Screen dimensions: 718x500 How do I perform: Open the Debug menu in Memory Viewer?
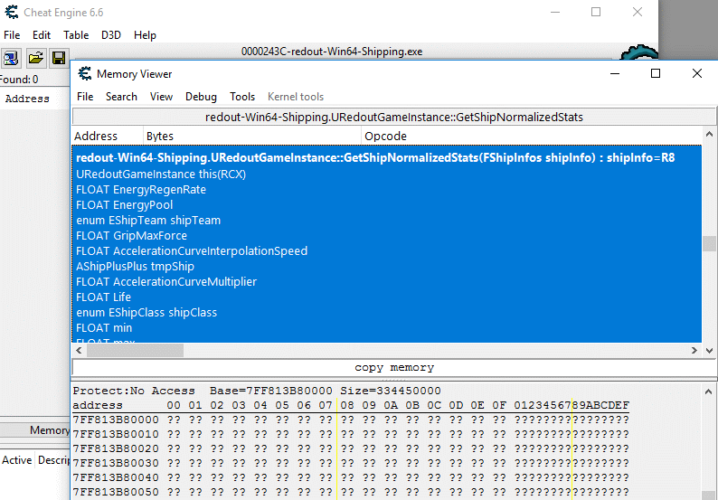tap(201, 97)
